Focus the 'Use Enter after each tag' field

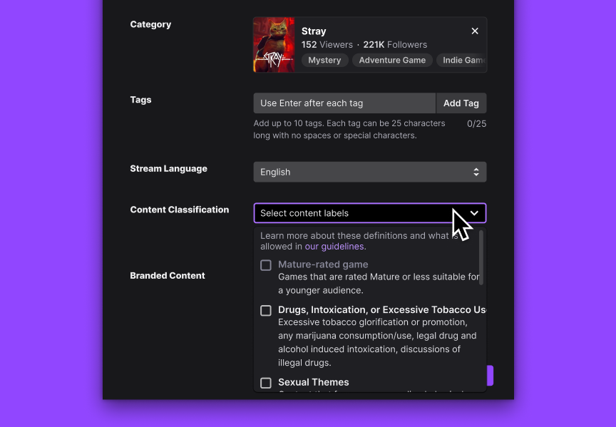[344, 103]
